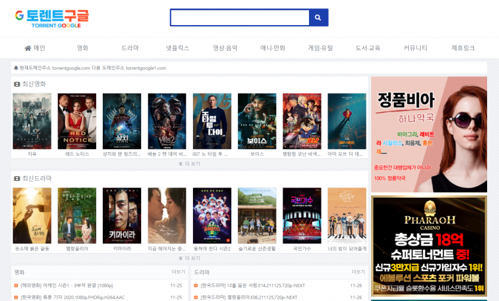Open the Red Notice movie poster

pos(76,121)
